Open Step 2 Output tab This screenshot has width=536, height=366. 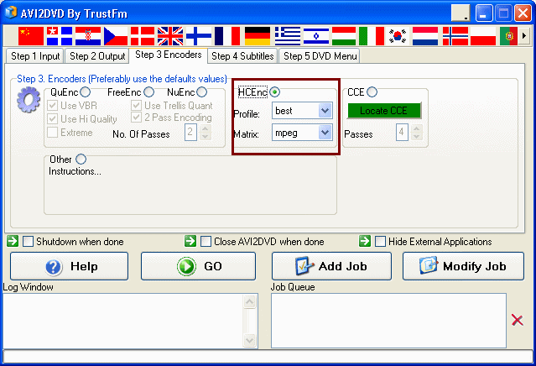coord(97,56)
